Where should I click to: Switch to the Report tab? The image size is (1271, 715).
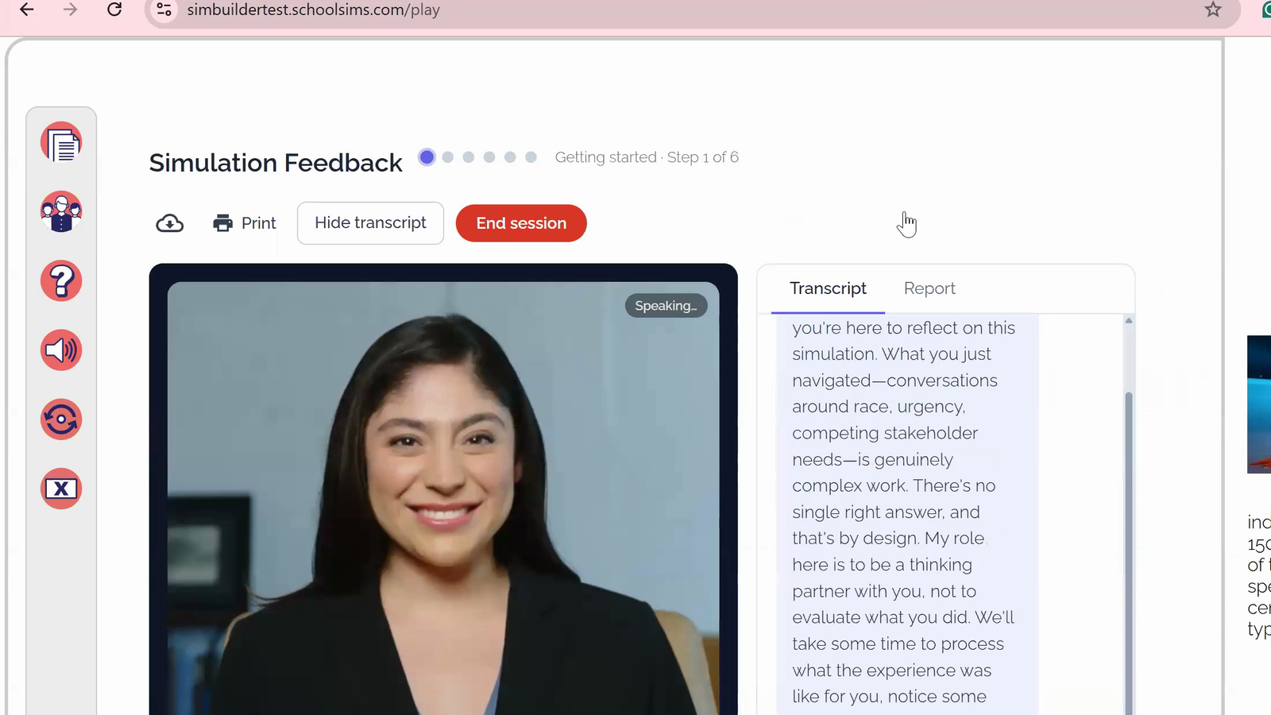[929, 288]
